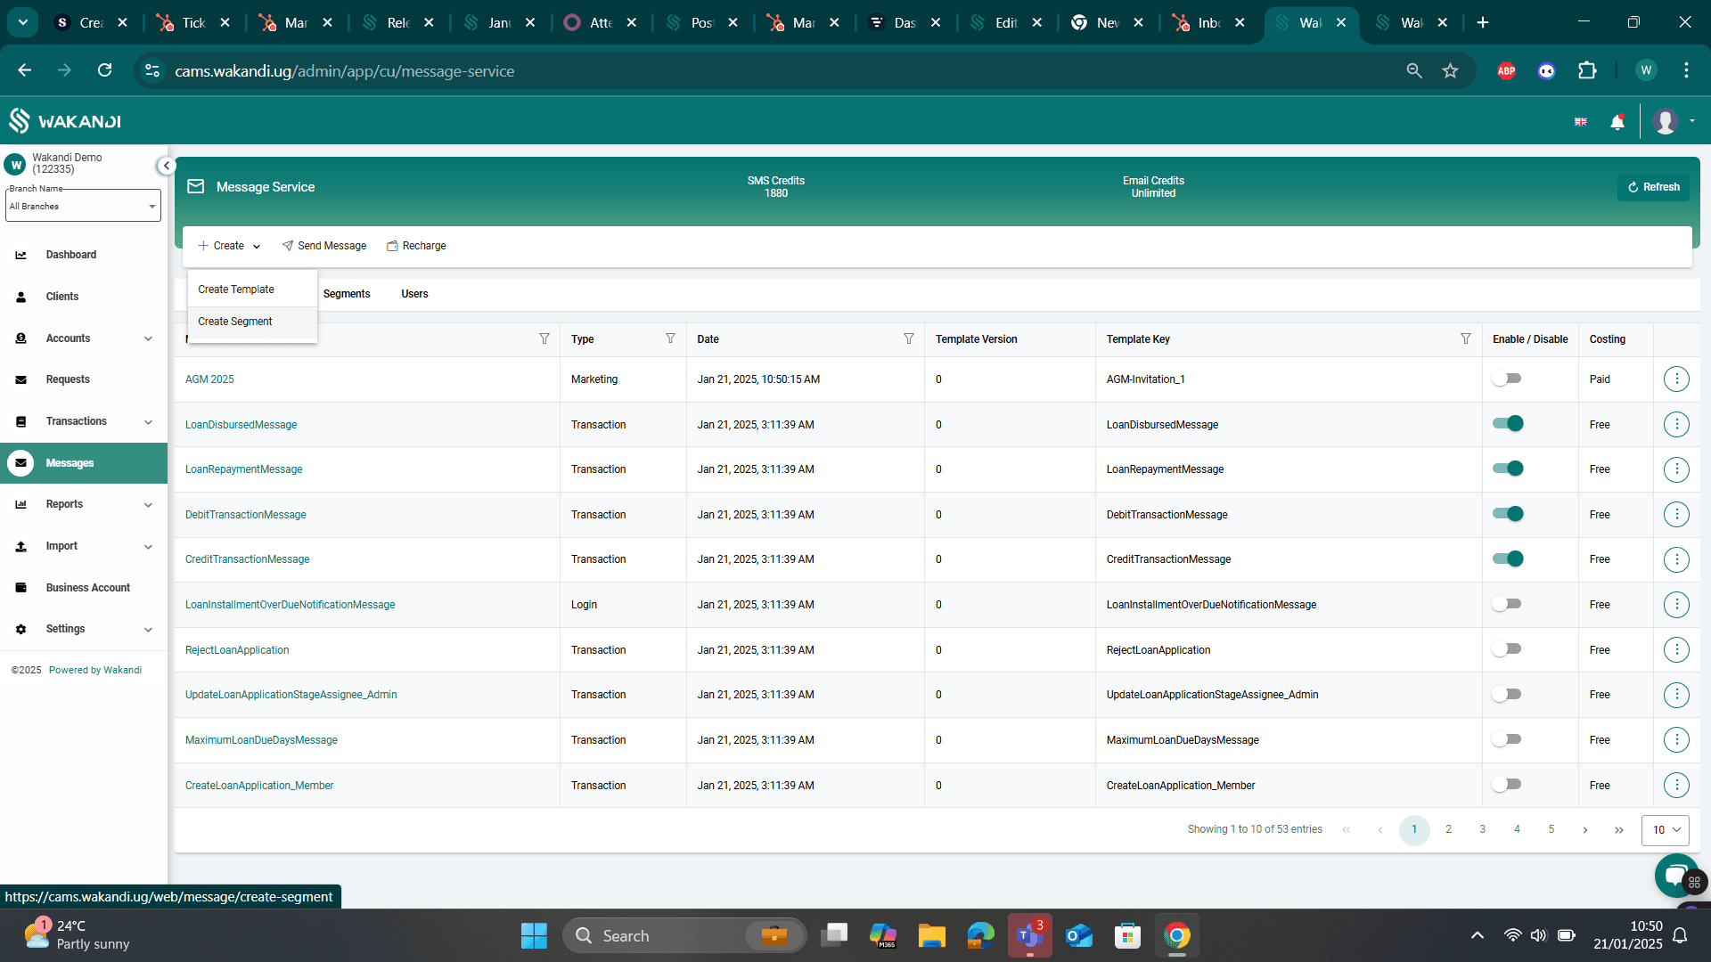Open Microsoft Teams from taskbar
Viewport: 1711px width, 962px height.
(1029, 936)
